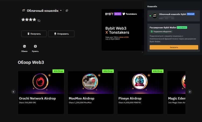
Task: Click the 'Share 4,500,000 PINEYE!' text
Action: tap(130, 102)
